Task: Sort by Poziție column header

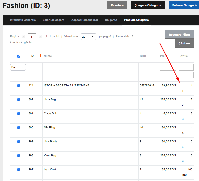Action: point(183,56)
